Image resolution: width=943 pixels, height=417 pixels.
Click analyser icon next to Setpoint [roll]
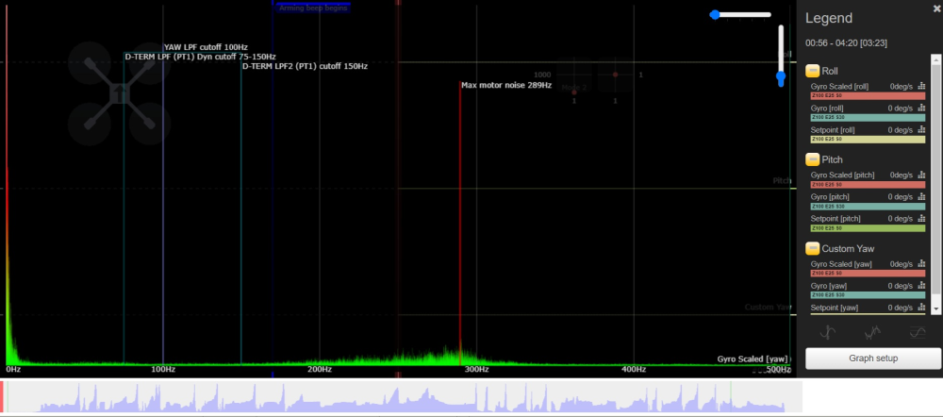click(x=921, y=131)
